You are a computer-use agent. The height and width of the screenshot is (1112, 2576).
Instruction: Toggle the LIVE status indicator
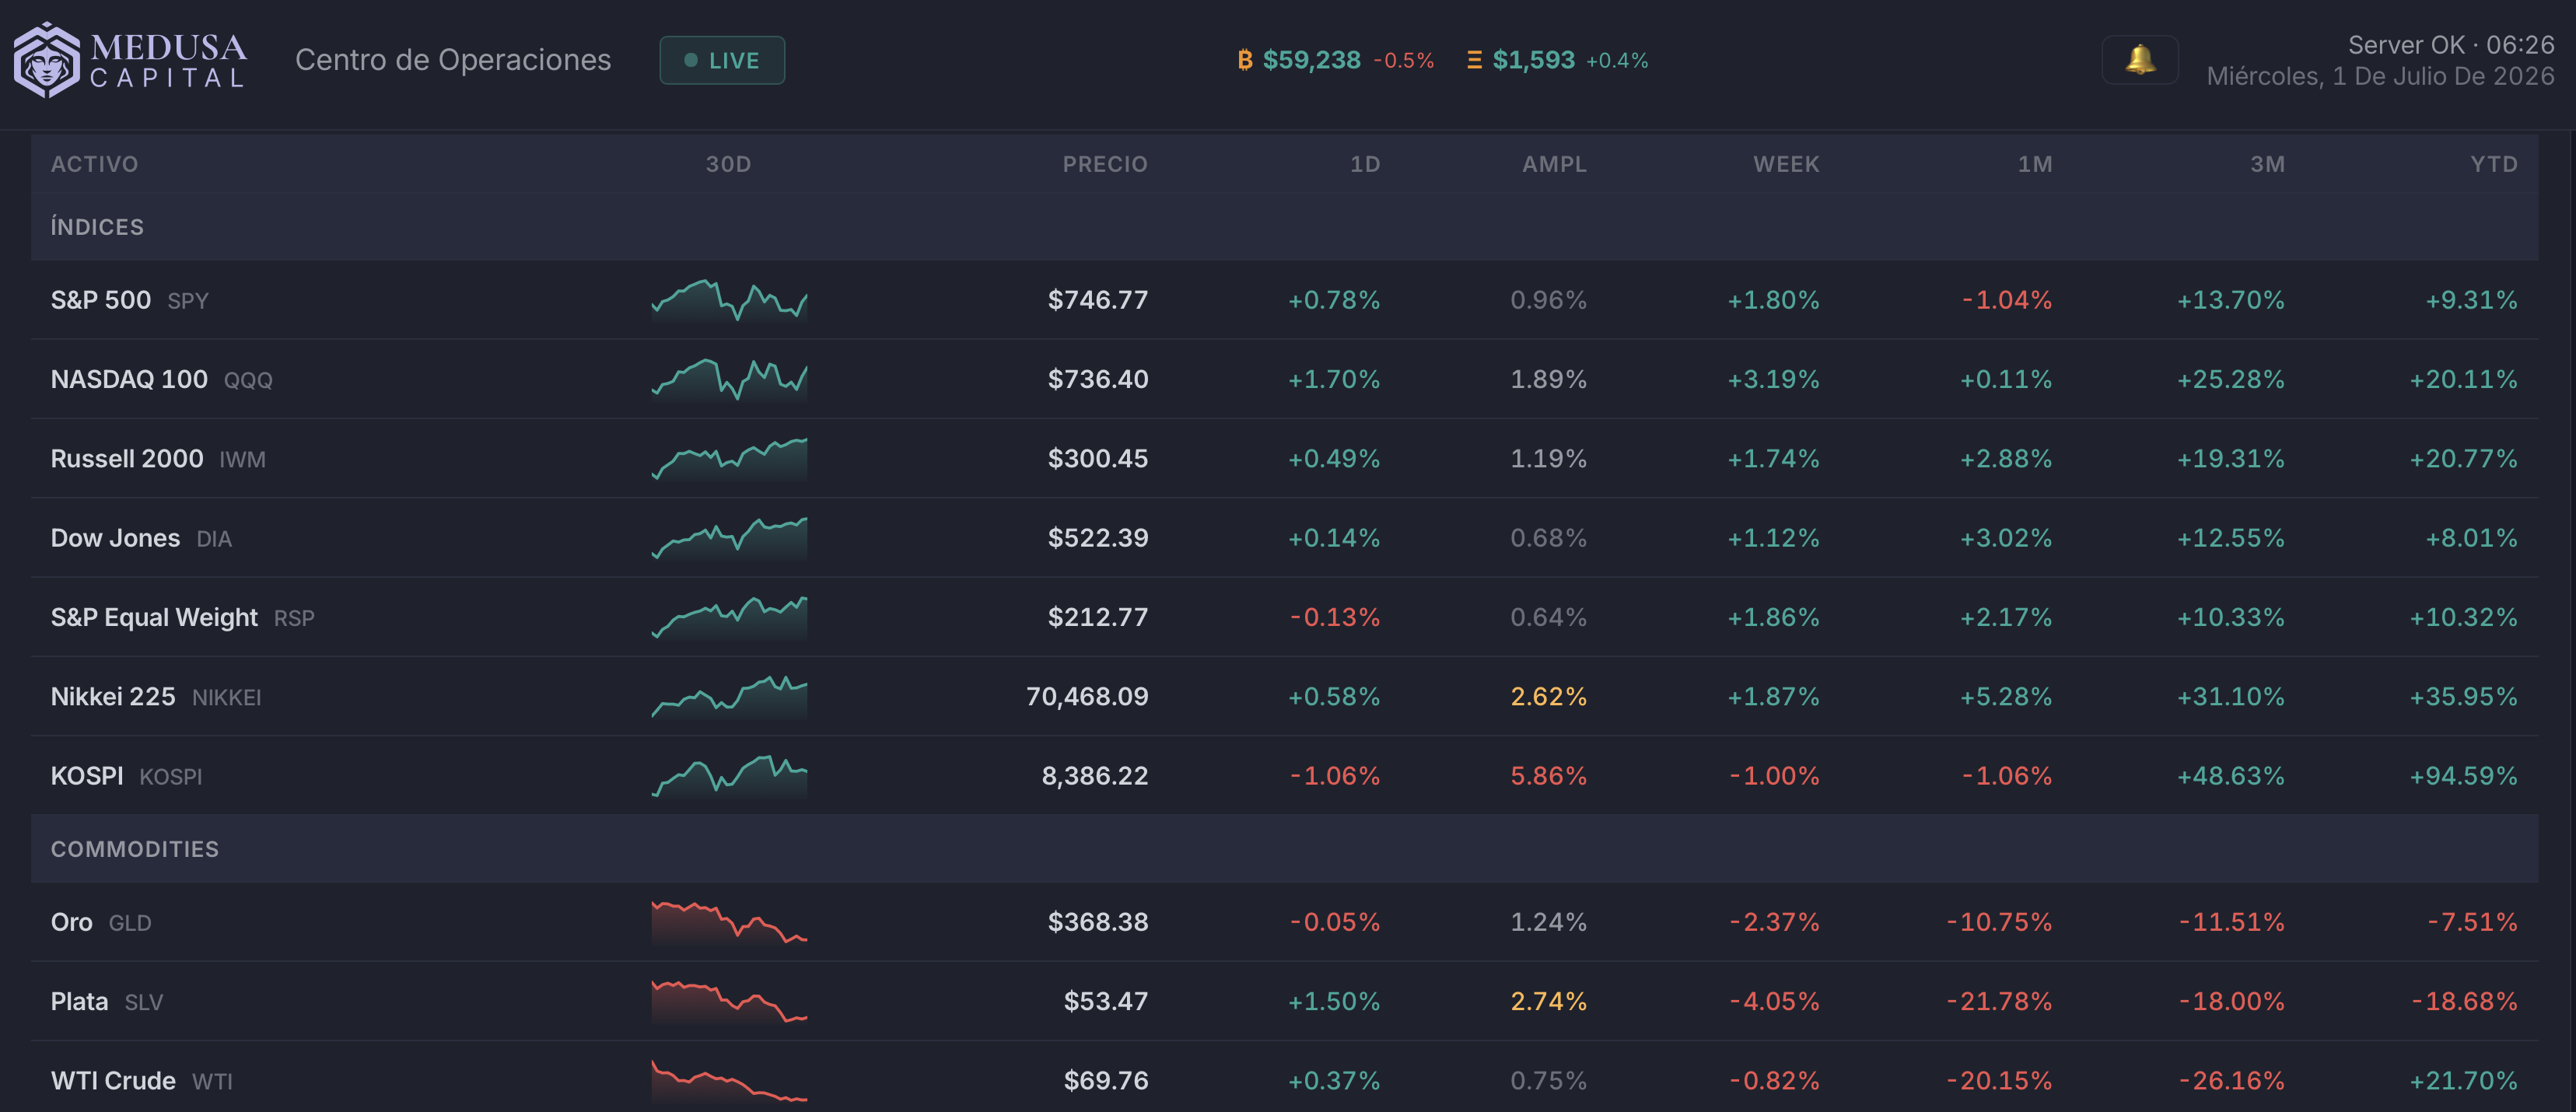722,60
